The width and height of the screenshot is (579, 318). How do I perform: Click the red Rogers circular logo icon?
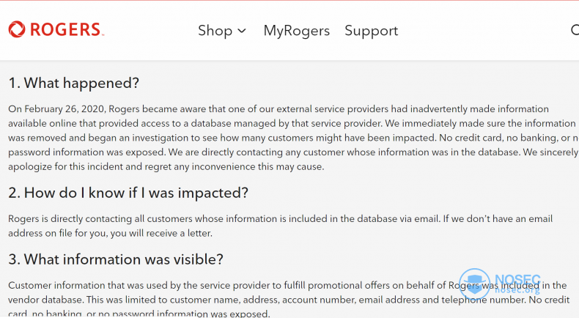(x=17, y=29)
